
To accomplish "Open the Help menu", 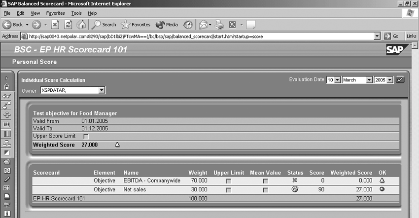I will coord(92,13).
